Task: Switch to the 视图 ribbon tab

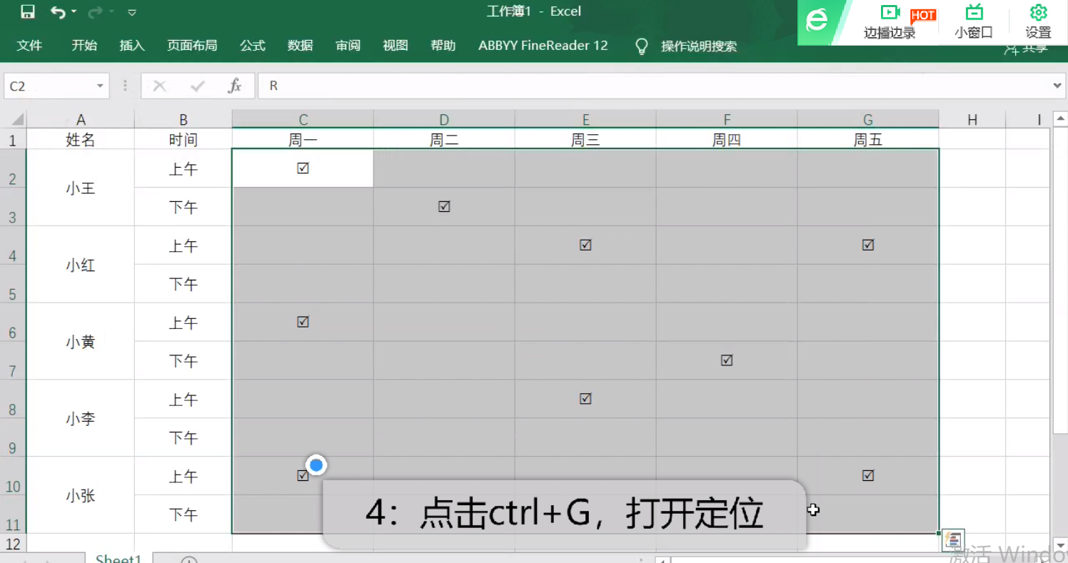Action: coord(396,46)
